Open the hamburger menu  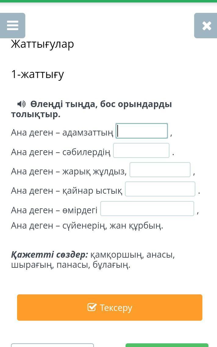click(x=12, y=25)
